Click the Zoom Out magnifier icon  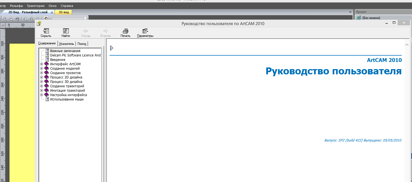[x=11, y=19]
